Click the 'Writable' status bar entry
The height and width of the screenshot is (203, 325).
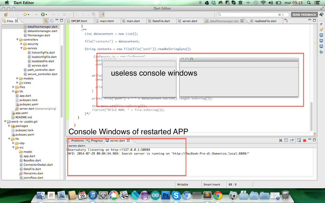point(183,184)
